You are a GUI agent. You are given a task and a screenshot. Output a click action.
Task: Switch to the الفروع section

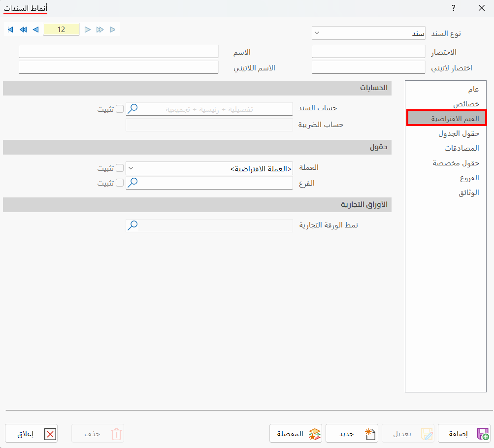coord(446,178)
